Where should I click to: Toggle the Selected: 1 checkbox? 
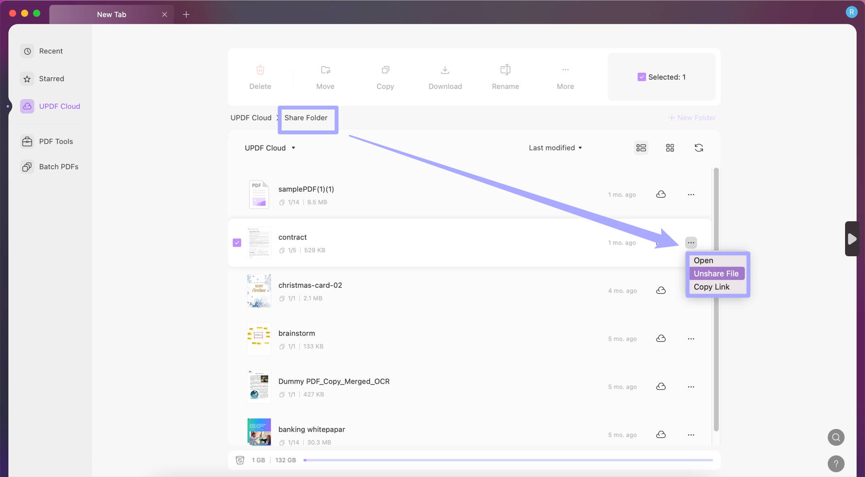pos(641,77)
